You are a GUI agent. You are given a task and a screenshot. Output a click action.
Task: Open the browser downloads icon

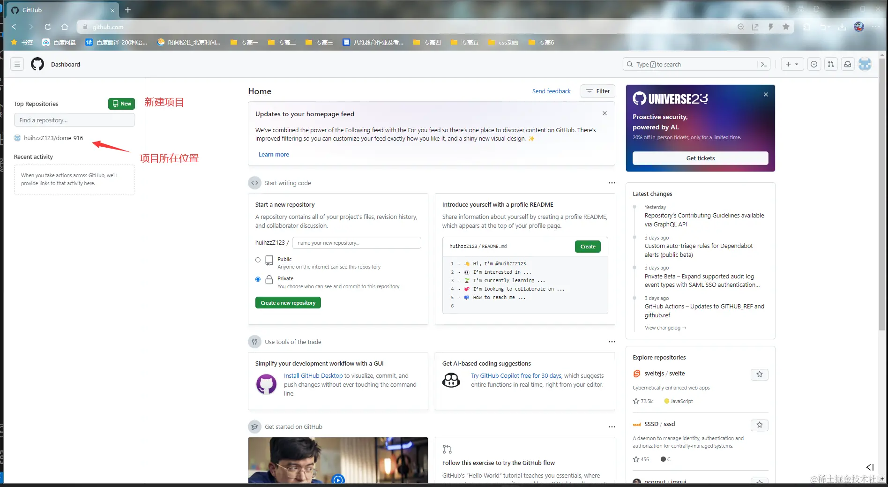point(842,27)
